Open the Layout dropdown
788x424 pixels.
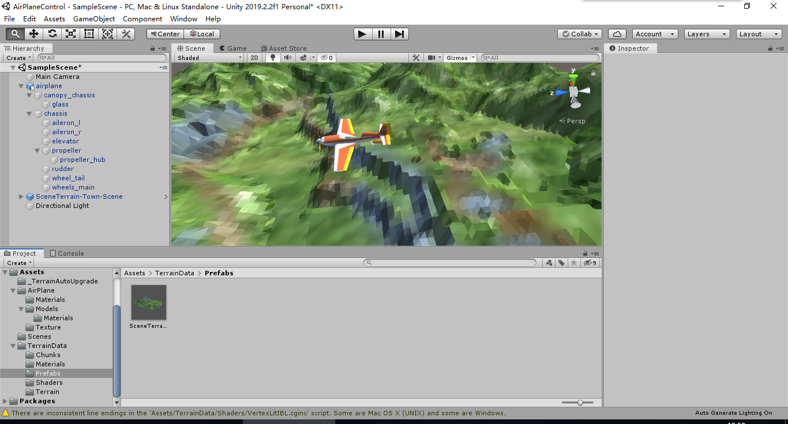[x=758, y=33]
